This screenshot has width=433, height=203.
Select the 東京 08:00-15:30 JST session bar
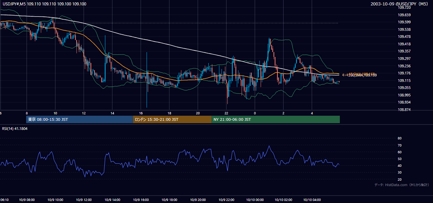(x=80, y=119)
